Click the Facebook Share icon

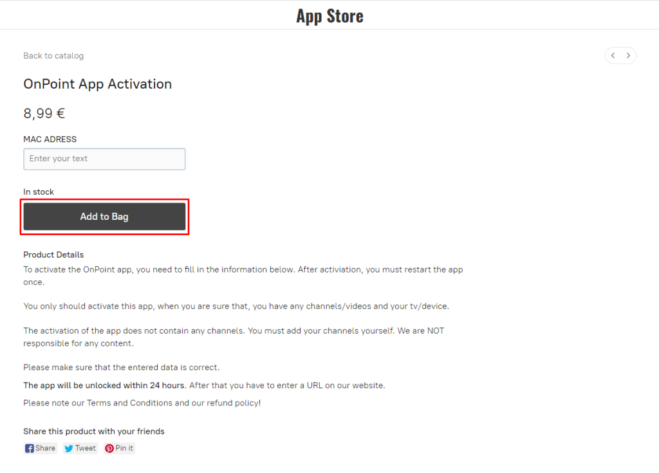pos(30,449)
